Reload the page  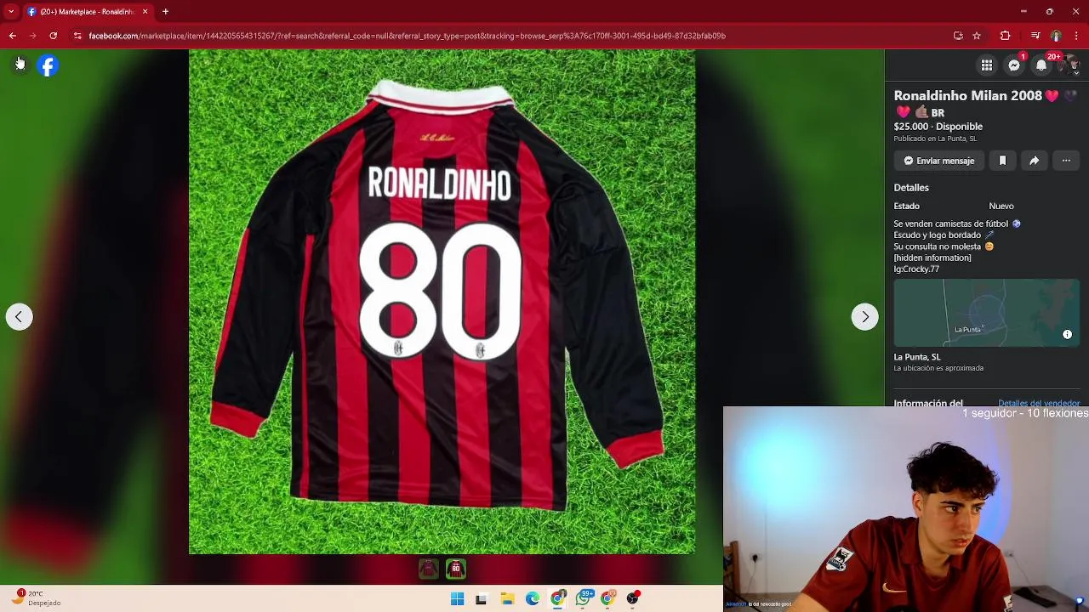53,36
